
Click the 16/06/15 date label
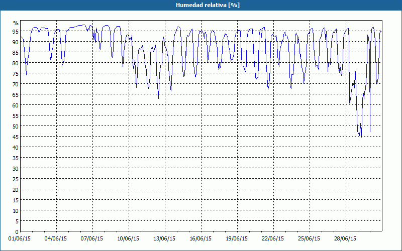click(x=200, y=239)
